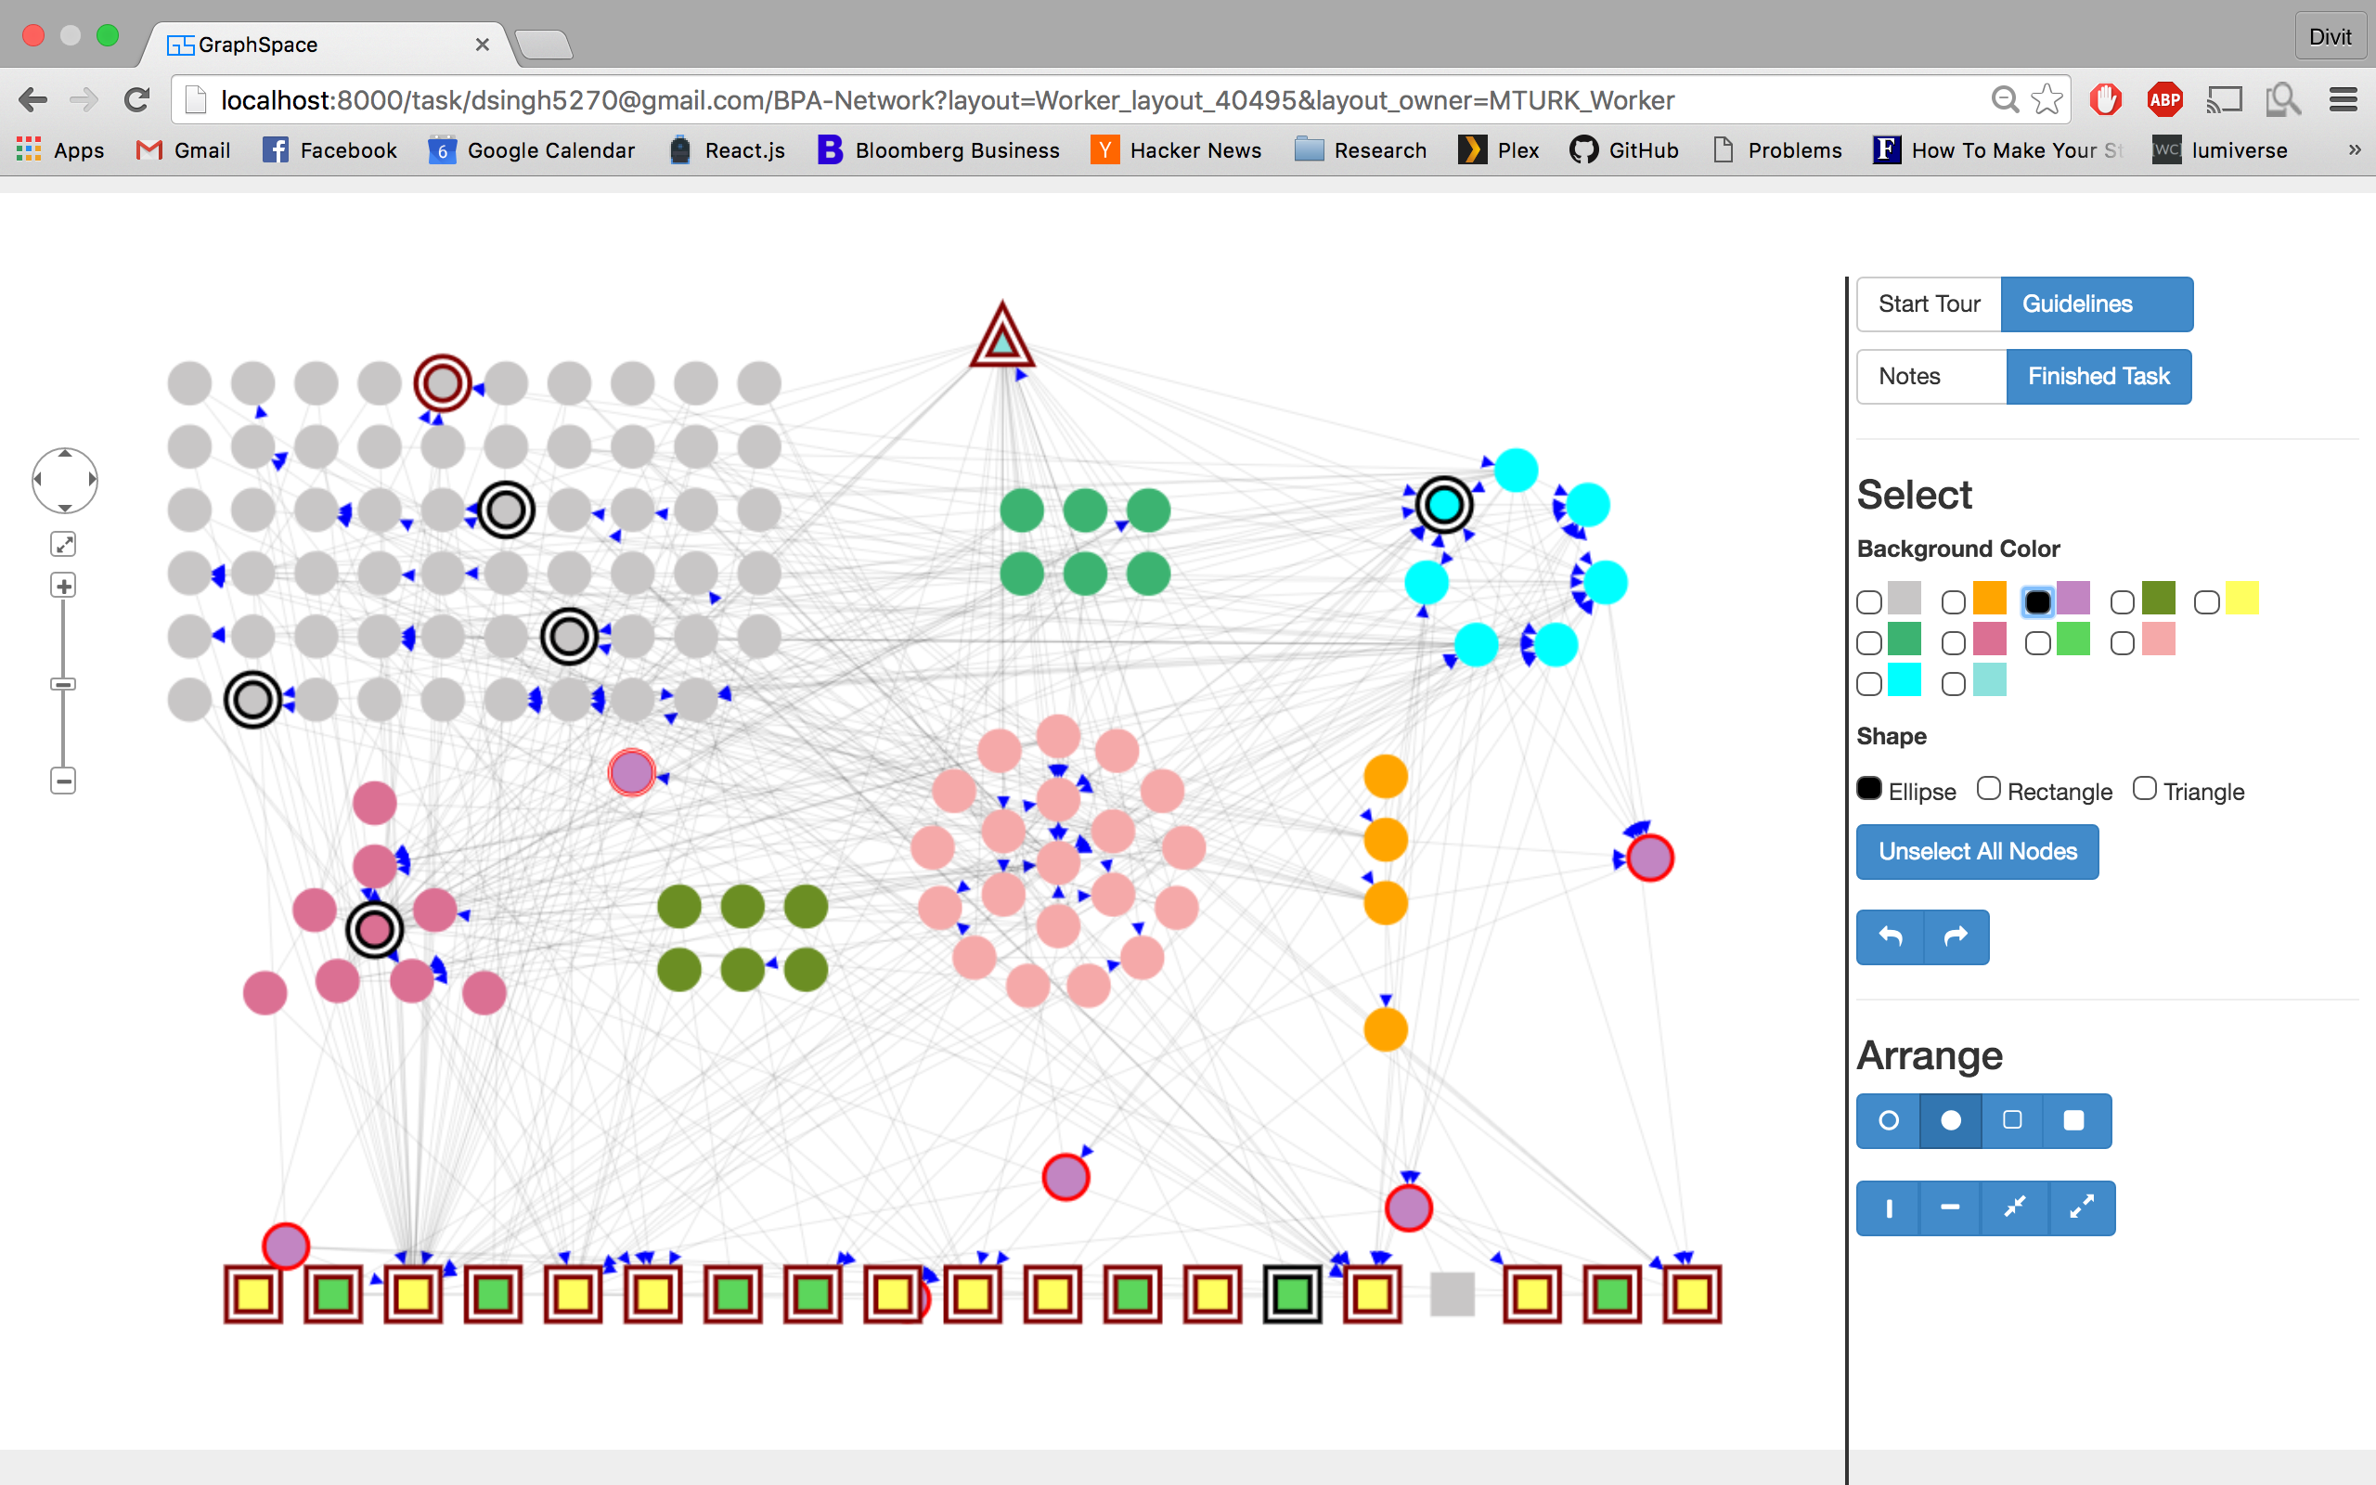Arrange nodes in a filled square
Viewport: 2376px width, 1485px height.
2073,1120
